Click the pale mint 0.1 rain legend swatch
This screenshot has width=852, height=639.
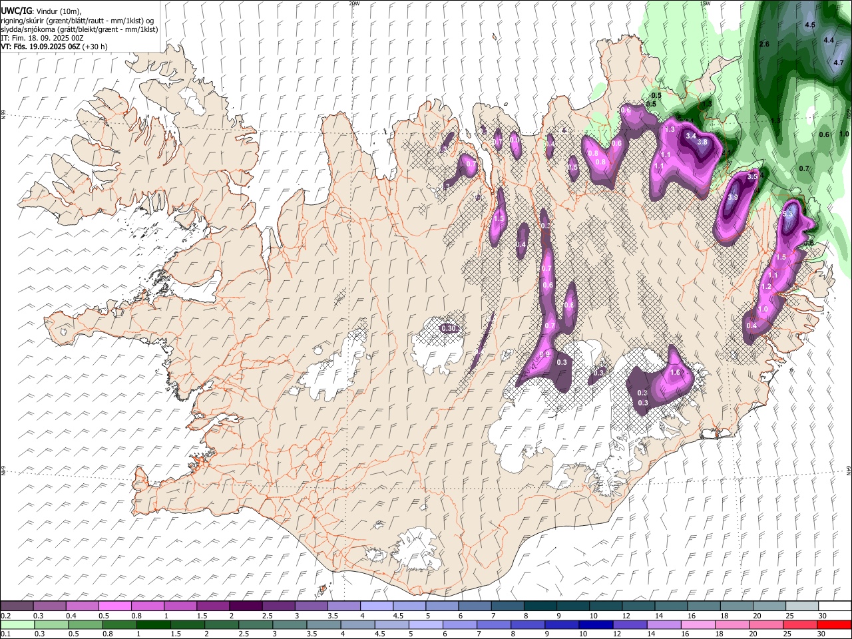click(x=17, y=625)
